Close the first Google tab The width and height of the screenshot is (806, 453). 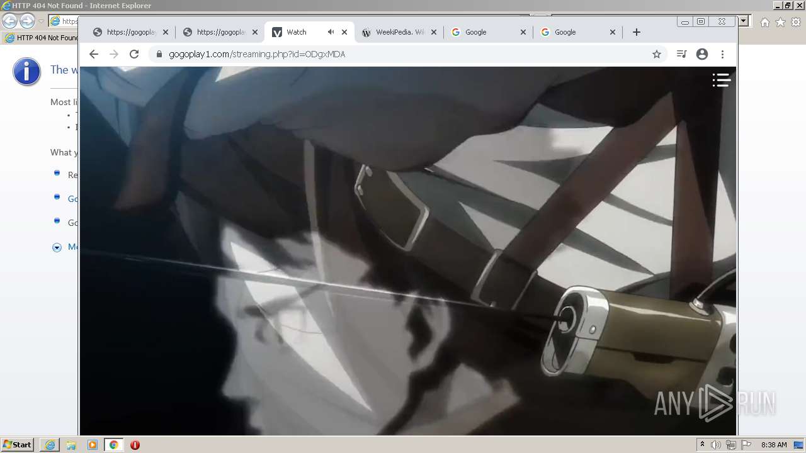pyautogui.click(x=523, y=32)
